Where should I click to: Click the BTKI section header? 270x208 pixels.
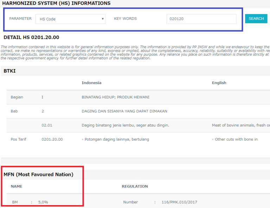click(9, 71)
